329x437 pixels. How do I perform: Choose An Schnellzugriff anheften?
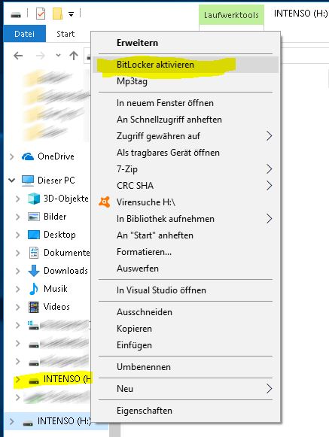(185, 120)
